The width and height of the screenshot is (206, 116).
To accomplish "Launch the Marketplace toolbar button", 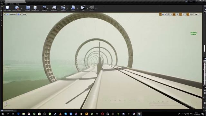I will (x=35, y=8).
